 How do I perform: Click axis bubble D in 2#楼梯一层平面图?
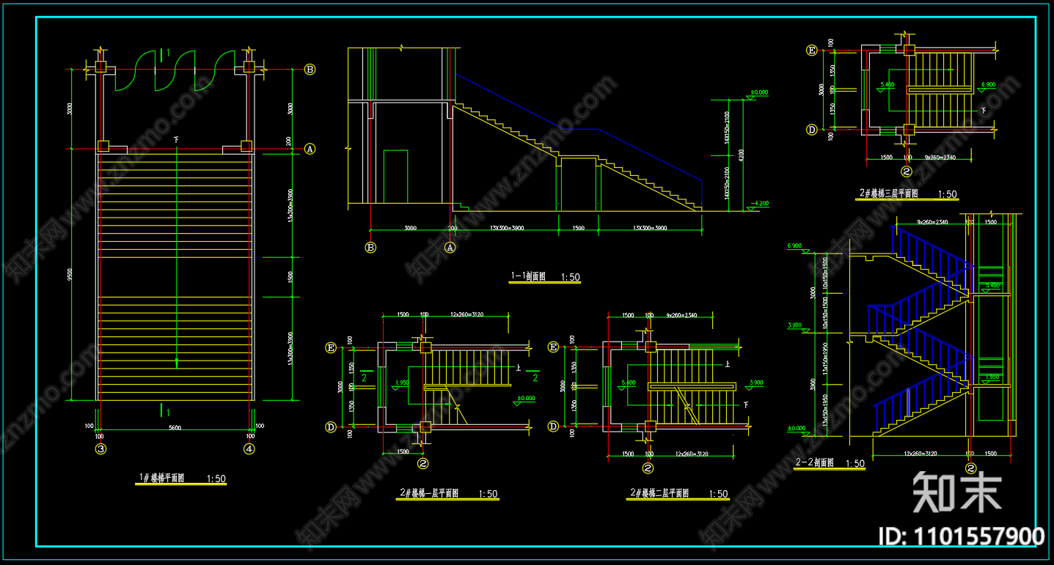[331, 426]
